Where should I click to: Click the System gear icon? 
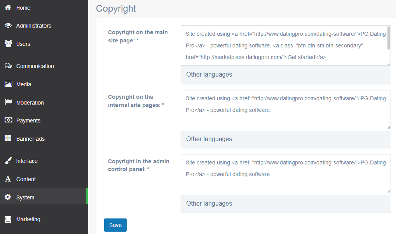click(x=8, y=197)
